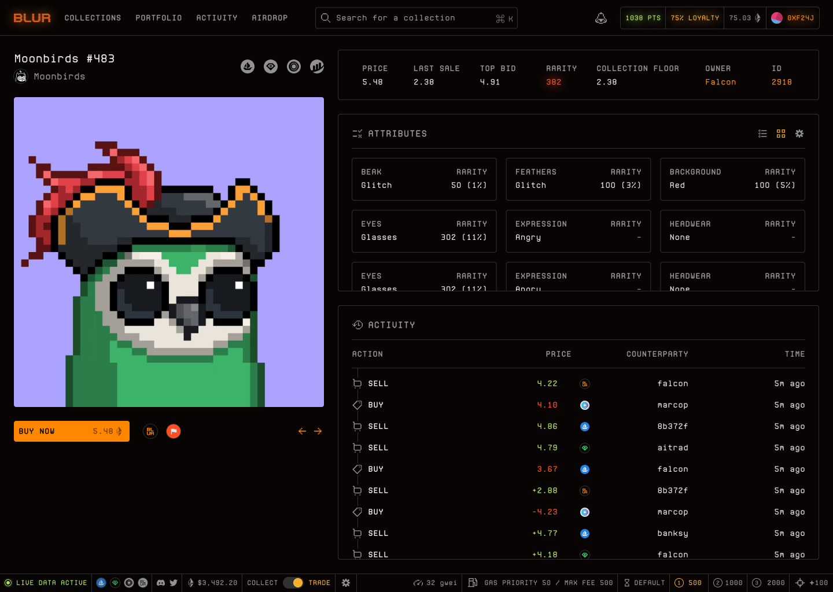This screenshot has height=592, width=833.
Task: Click the +100 custom gas option
Action: [x=812, y=583]
